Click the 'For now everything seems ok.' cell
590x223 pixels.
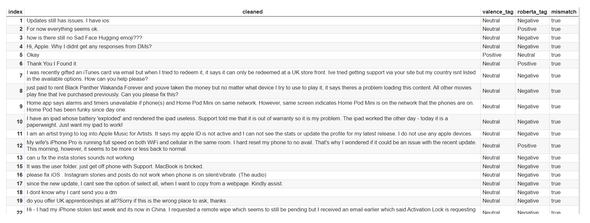click(x=62, y=29)
